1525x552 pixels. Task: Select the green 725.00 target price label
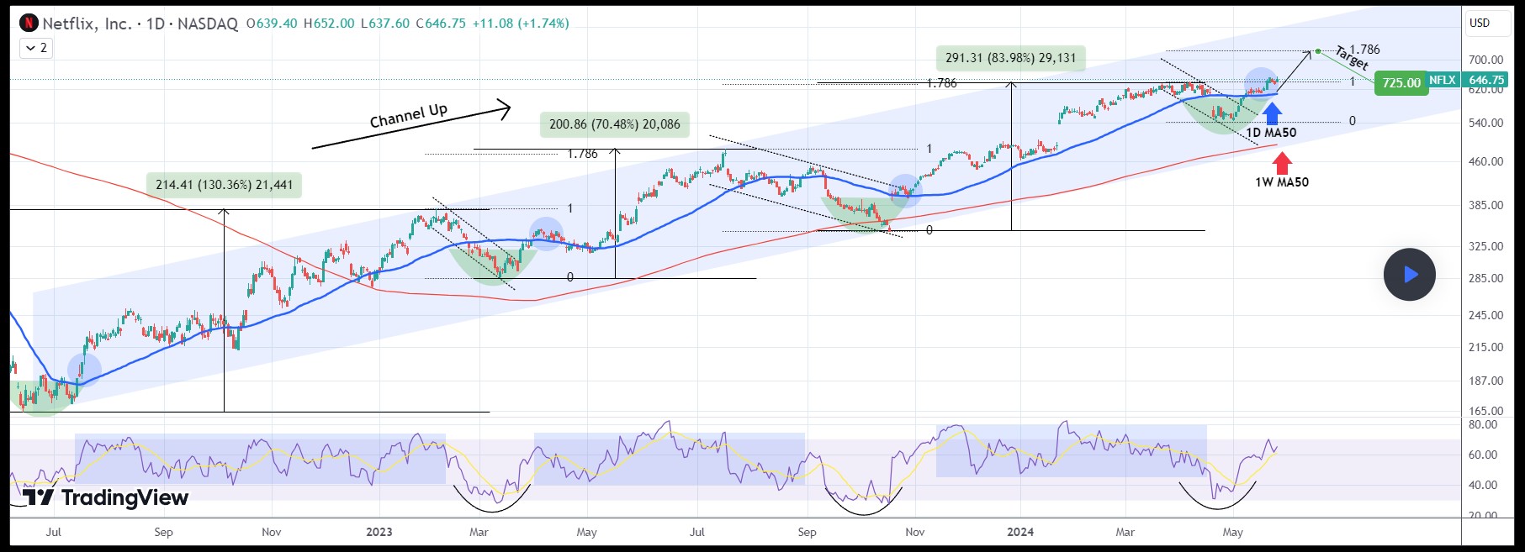tap(1401, 83)
